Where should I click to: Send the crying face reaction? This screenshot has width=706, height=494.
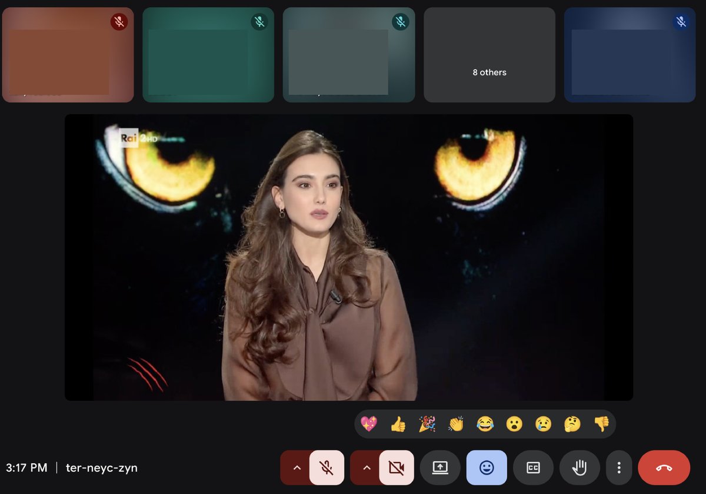pos(543,424)
